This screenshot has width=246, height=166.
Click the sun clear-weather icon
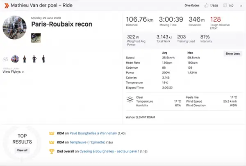coord(130,99)
